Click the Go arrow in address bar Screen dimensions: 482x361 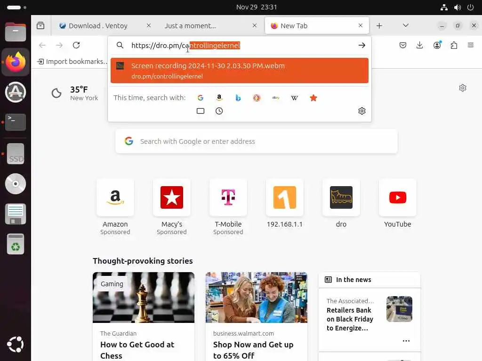pyautogui.click(x=362, y=46)
